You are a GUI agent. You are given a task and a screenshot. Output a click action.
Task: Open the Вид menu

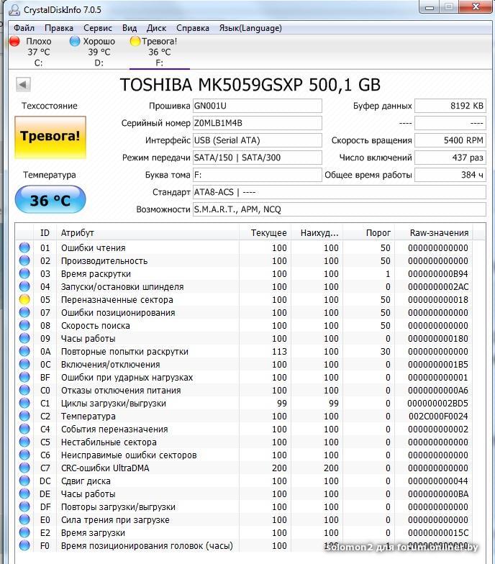tap(130, 28)
